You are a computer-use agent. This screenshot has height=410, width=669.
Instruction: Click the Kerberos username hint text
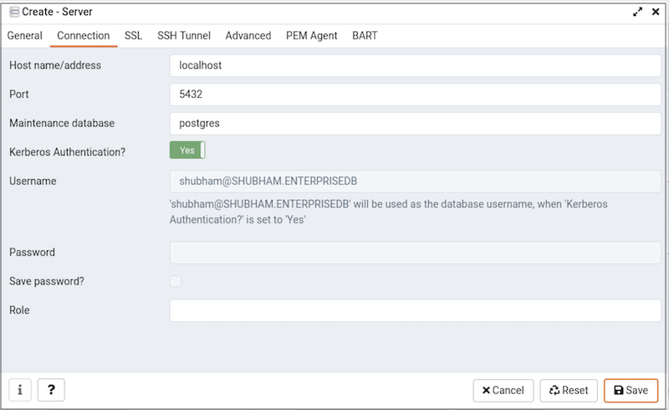(388, 212)
